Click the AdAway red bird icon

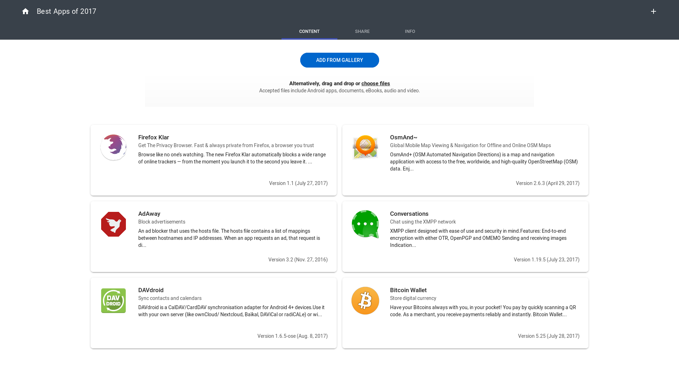click(114, 224)
